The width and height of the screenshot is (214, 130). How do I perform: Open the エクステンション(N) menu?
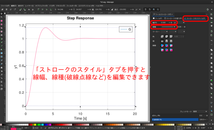point(86,6)
